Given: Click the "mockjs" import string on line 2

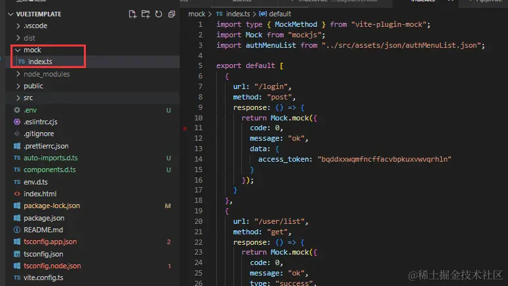Looking at the screenshot, I should pyautogui.click(x=304, y=35).
